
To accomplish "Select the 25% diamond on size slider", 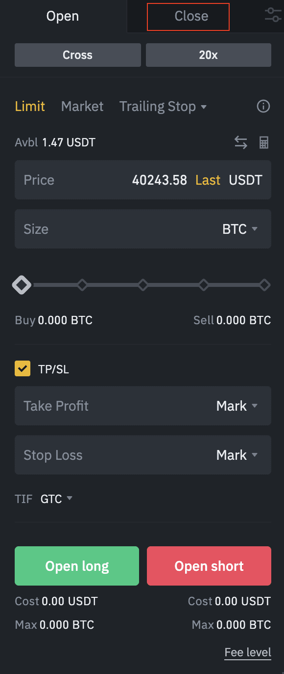I will pos(82,285).
